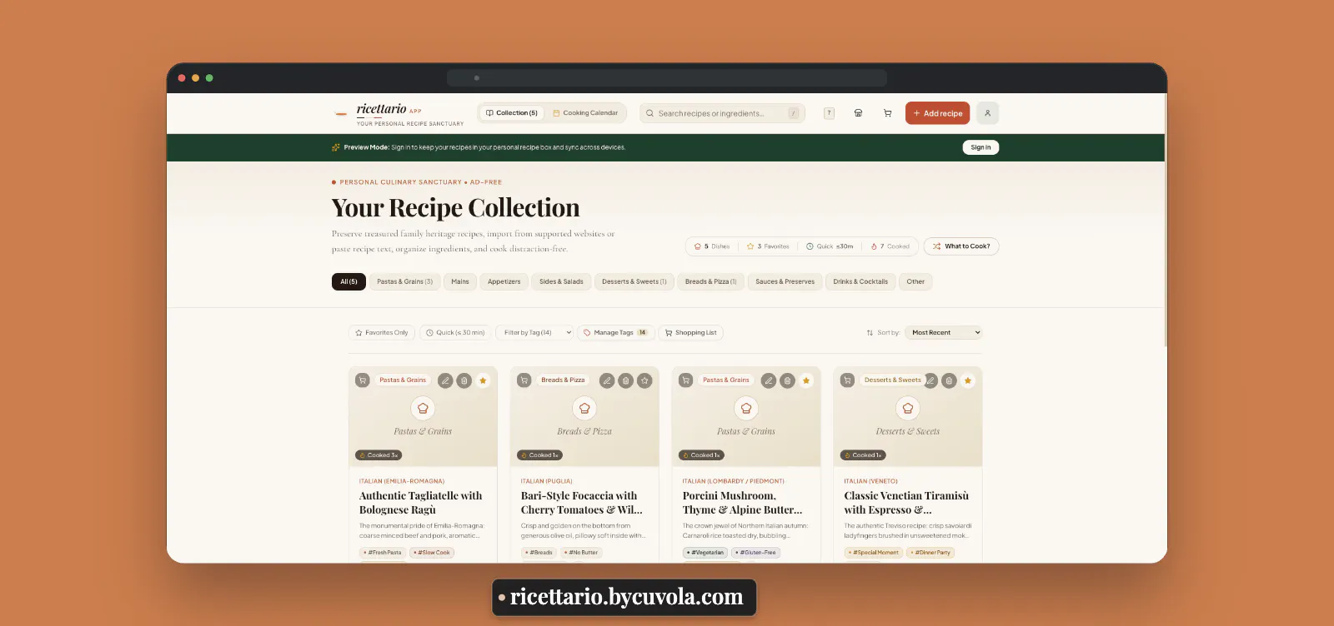Click the Add recipe button
This screenshot has width=1334, height=626.
coord(937,113)
